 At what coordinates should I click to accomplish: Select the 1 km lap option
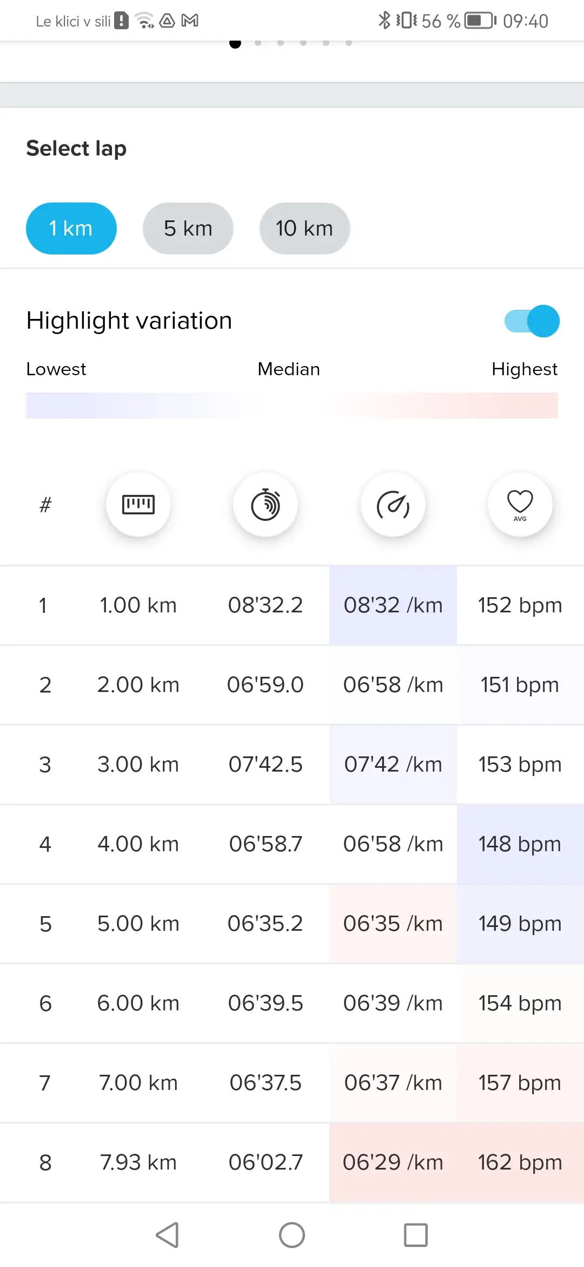(x=71, y=228)
